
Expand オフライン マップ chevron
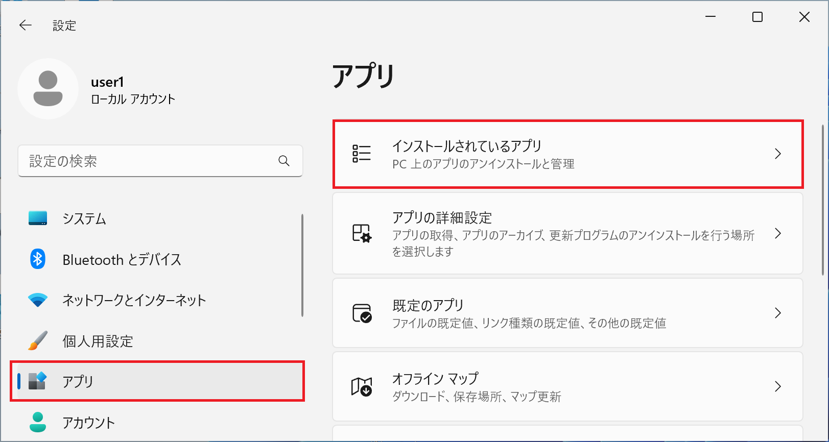(778, 386)
